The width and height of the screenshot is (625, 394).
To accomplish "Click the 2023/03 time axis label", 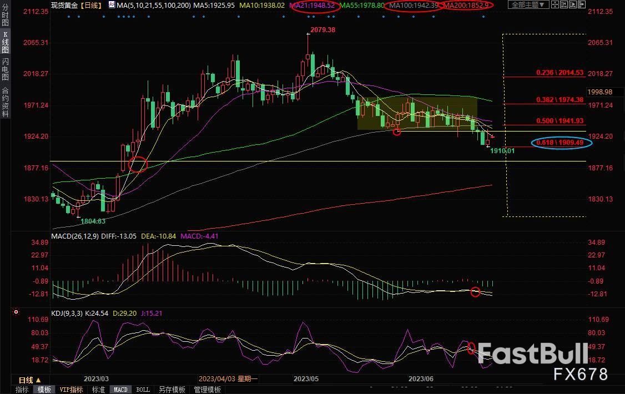I will tap(96, 379).
